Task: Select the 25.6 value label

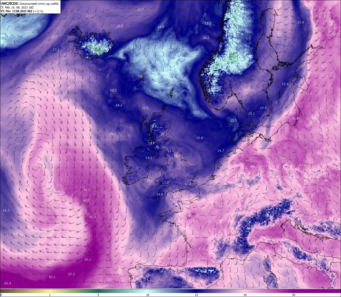Action: 150,181
